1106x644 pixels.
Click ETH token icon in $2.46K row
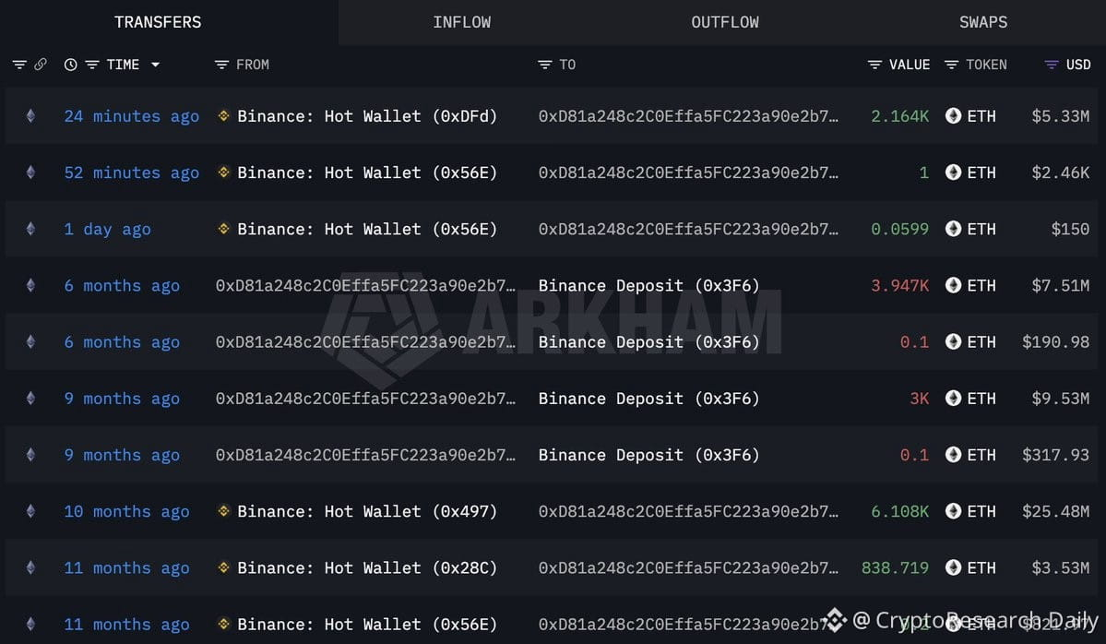(953, 173)
